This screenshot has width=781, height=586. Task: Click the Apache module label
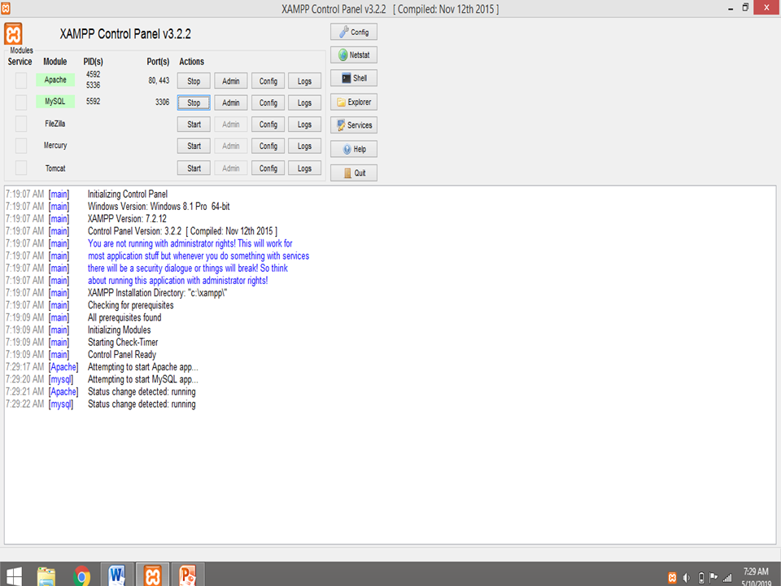click(x=55, y=80)
